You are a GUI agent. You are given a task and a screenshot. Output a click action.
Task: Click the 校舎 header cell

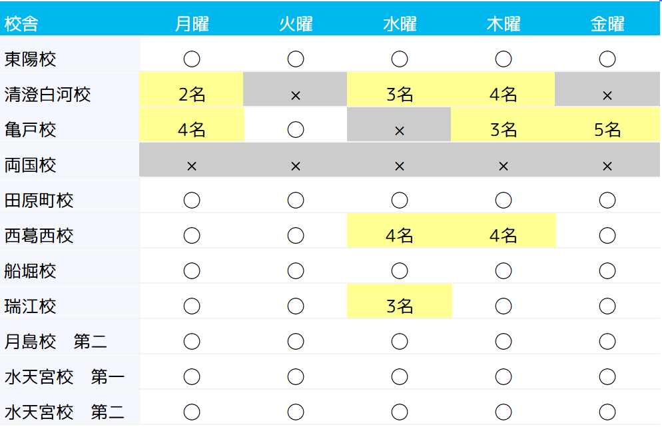coord(21,24)
